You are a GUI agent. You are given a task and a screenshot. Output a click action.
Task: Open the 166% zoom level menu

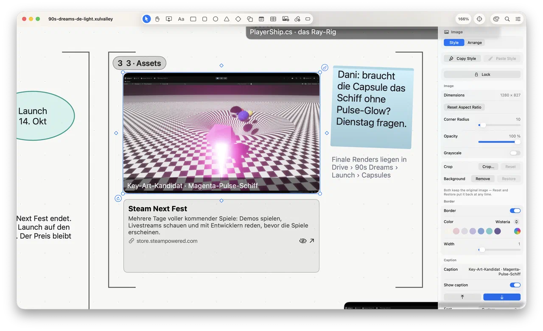[x=464, y=19]
